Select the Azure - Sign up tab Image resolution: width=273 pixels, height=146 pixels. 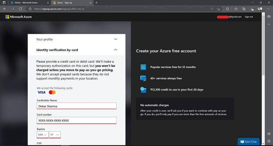pyautogui.click(x=72, y=3)
